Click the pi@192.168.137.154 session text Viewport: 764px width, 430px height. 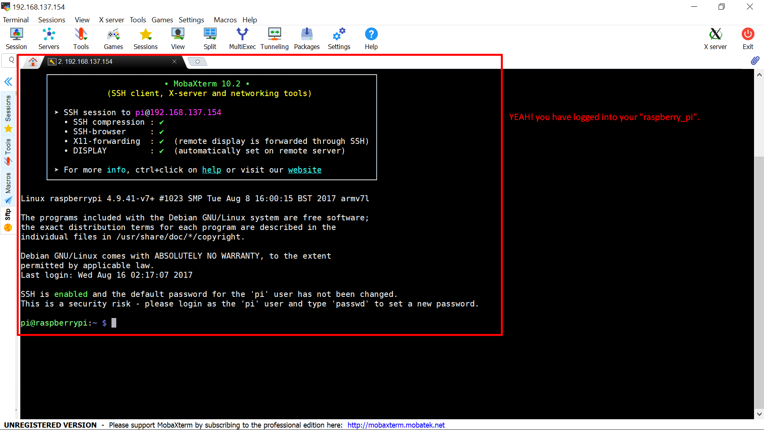pos(178,112)
